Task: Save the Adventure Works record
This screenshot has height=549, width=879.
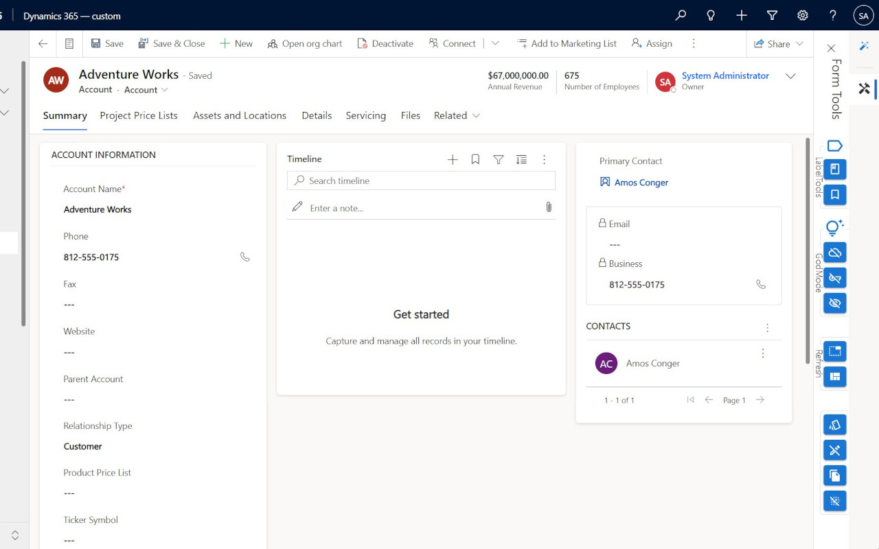Action: pyautogui.click(x=108, y=43)
